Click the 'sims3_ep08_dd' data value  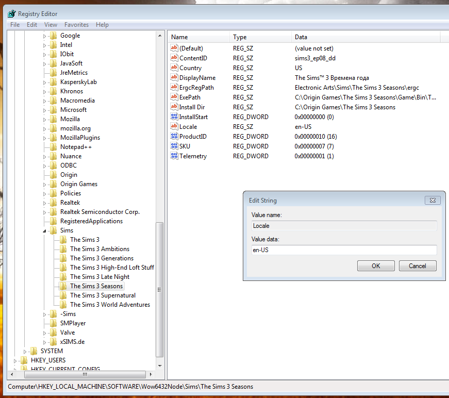pyautogui.click(x=315, y=58)
